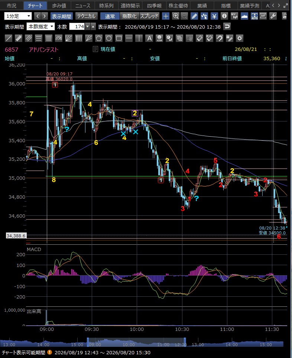Expand panel with diagonal arrows icon
The height and width of the screenshot is (358, 292).
click(x=286, y=6)
